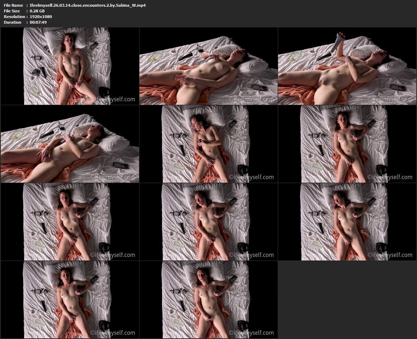Screen dimensions: 417x339
Task: Select the last thumbnail in the second row
Action: [x=347, y=144]
